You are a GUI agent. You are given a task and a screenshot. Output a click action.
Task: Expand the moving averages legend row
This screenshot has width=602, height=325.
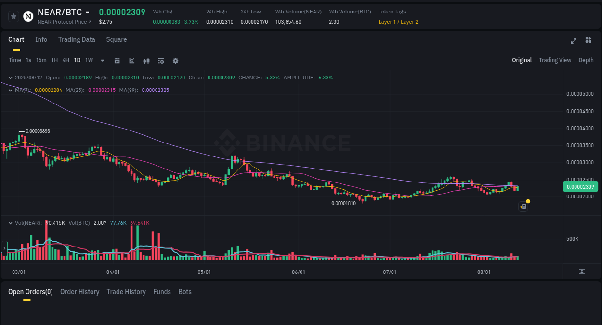[10, 89]
